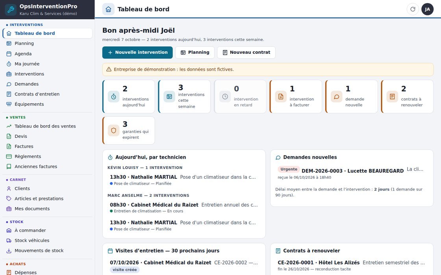Open the 2 contrats à renouveler card
The height and width of the screenshot is (275, 441).
407,97
